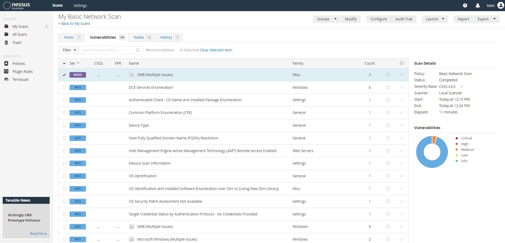Toggle the select-all header checkbox
Viewport: 505px width, 243px height.
(x=64, y=63)
